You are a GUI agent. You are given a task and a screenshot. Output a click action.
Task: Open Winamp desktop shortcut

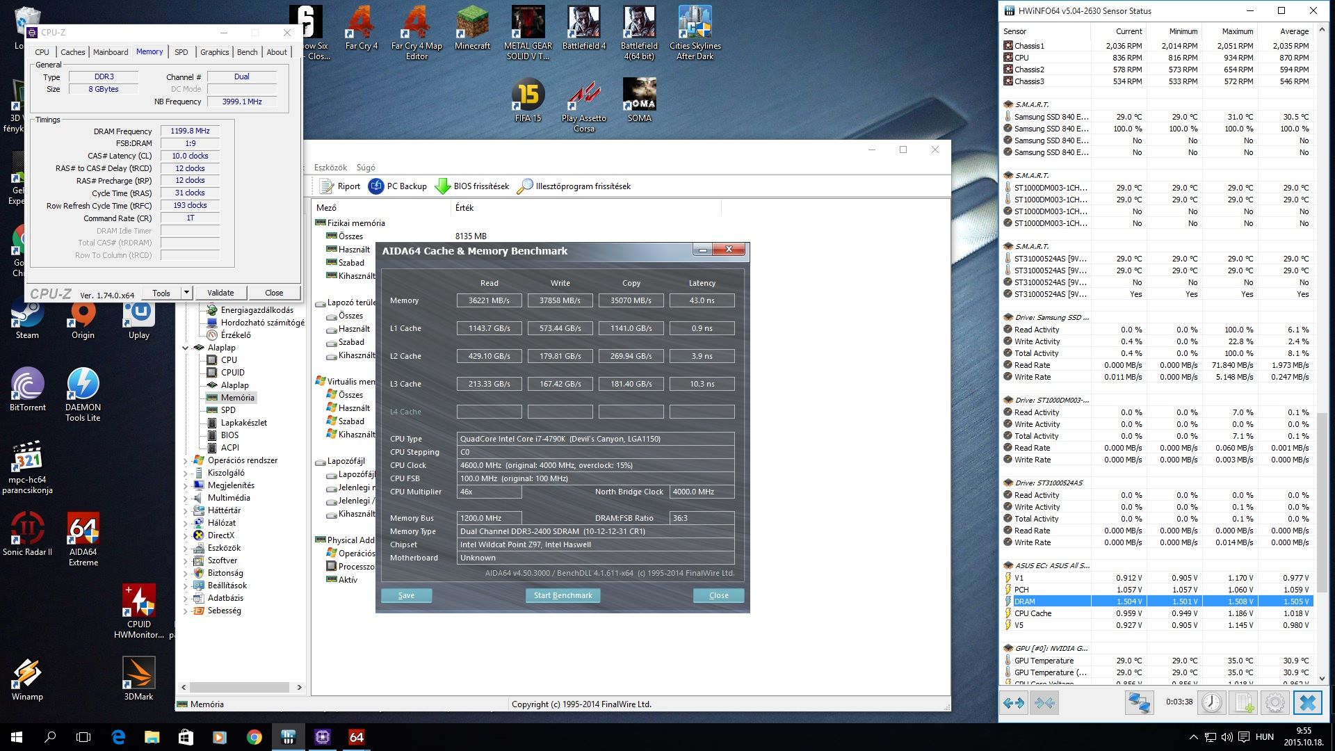(x=27, y=679)
